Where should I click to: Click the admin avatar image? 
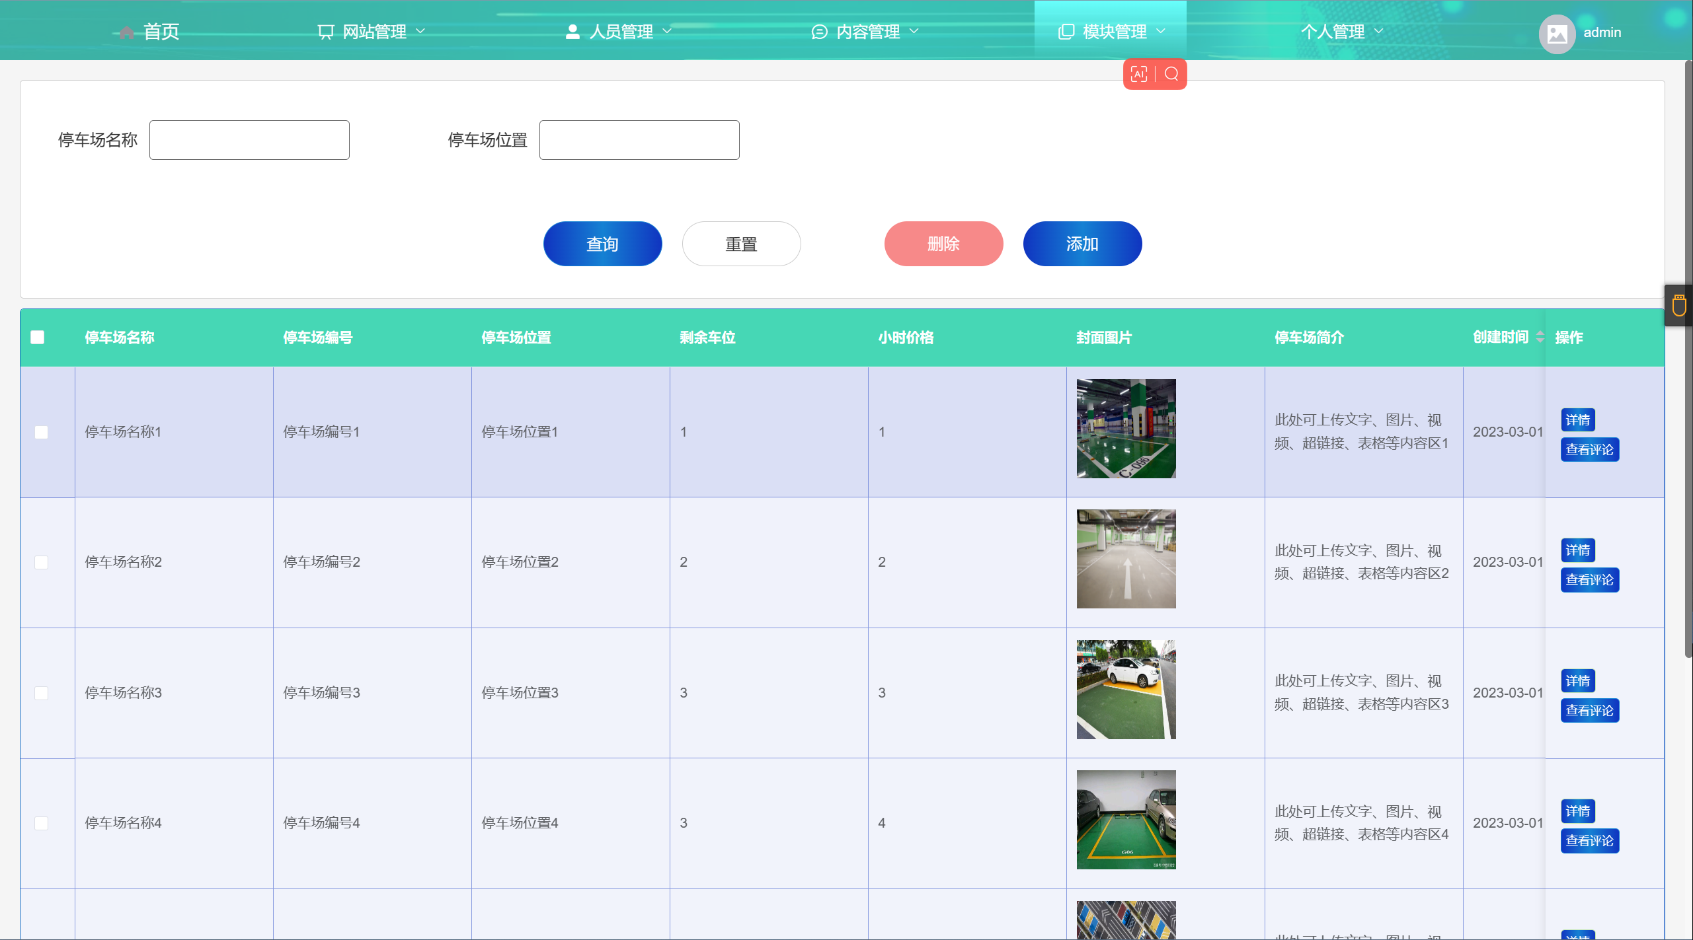1557,33
